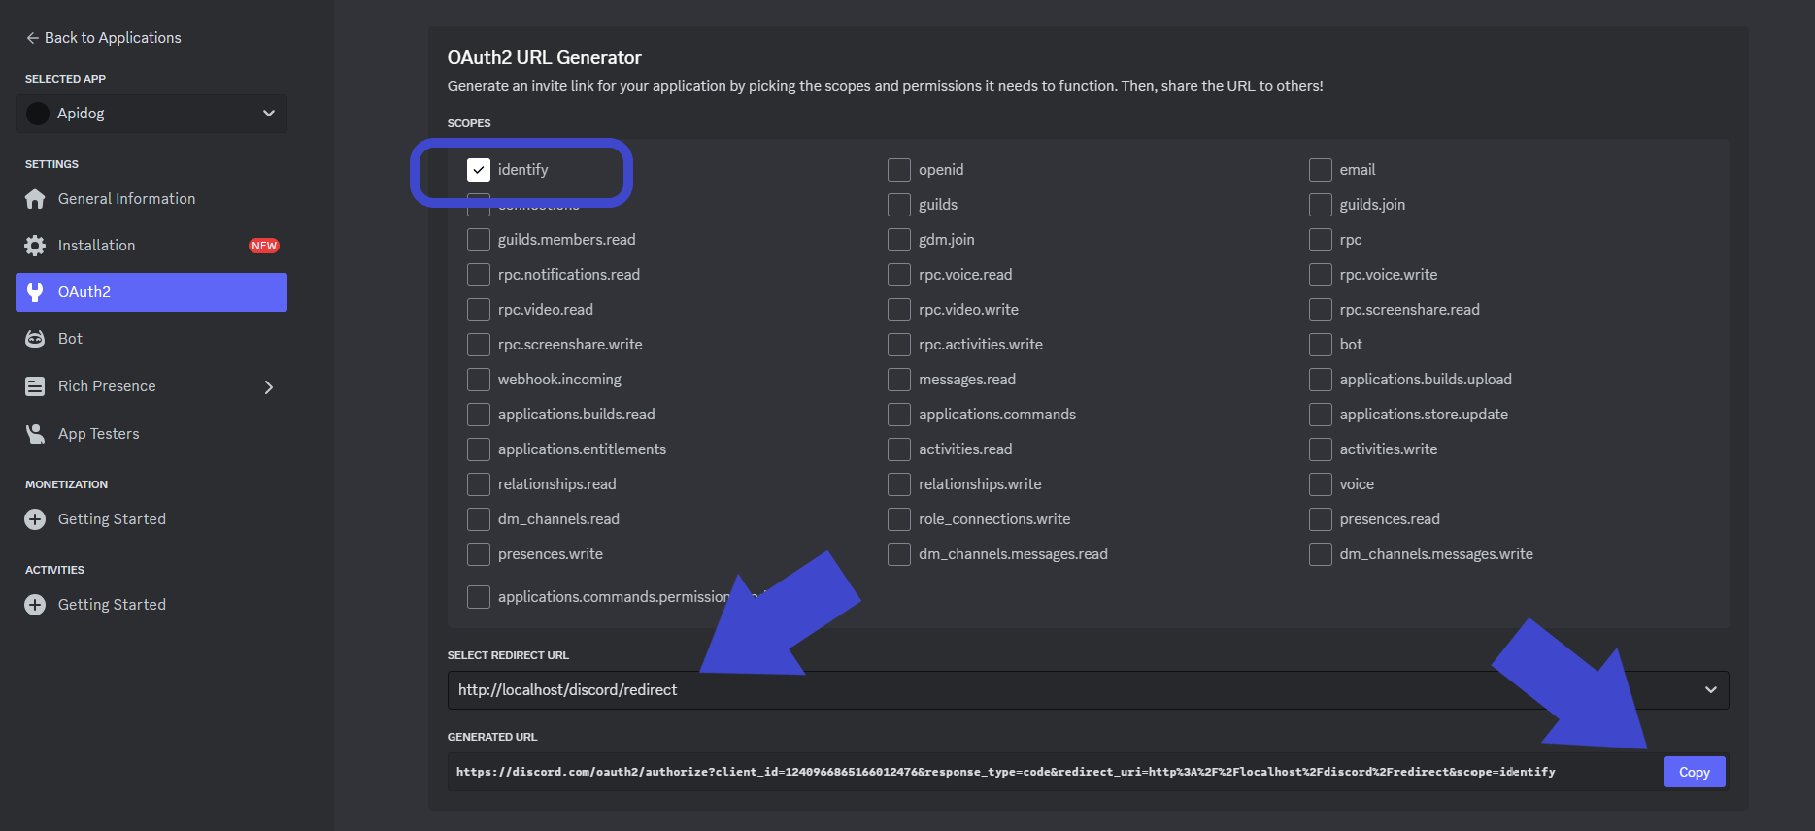Select relationships.write scope
1815x831 pixels.
coord(899,484)
